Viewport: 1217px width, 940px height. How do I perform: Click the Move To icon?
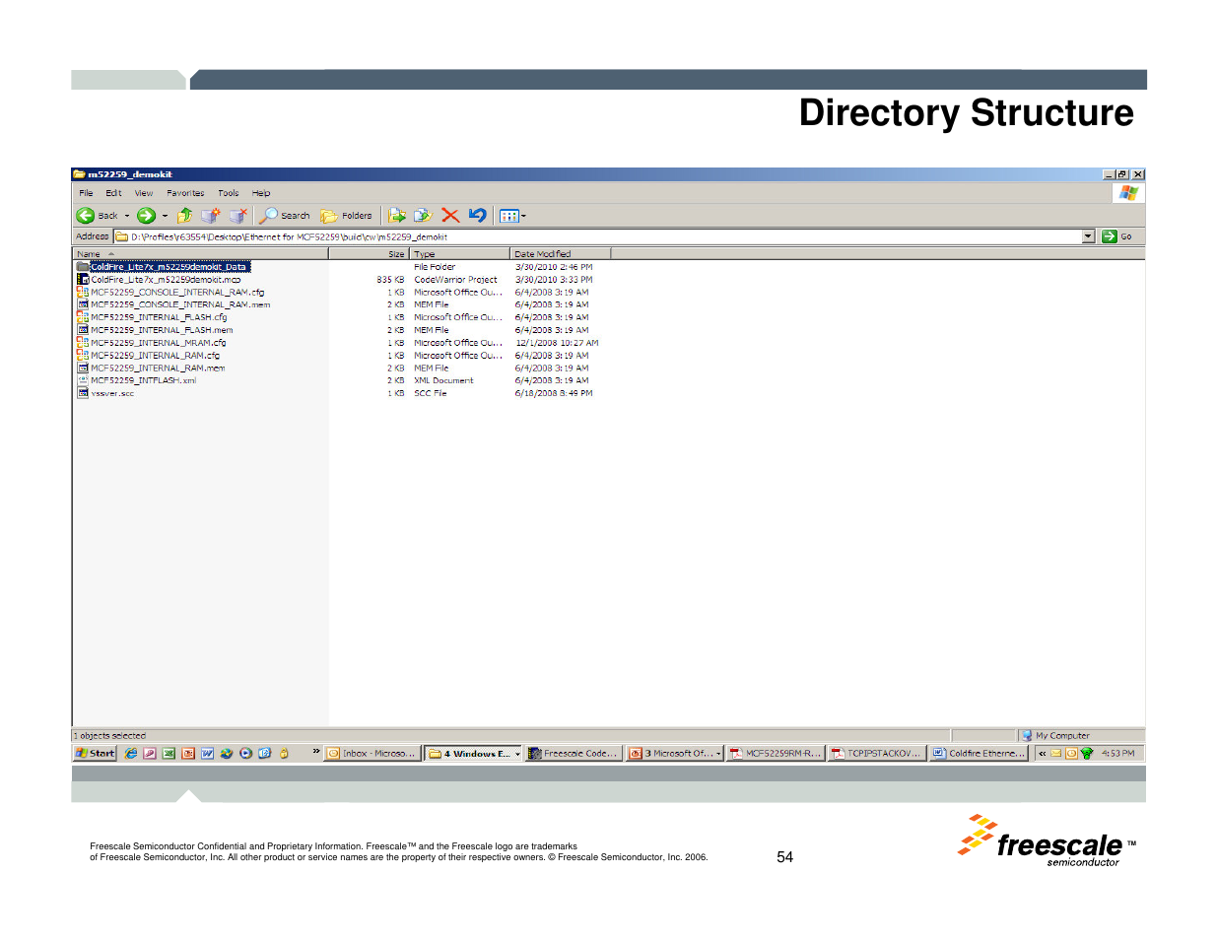click(397, 216)
